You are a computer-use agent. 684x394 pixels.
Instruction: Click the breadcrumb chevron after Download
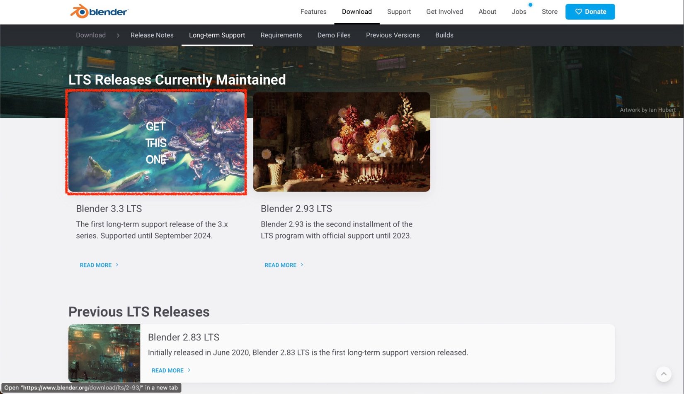pos(118,35)
